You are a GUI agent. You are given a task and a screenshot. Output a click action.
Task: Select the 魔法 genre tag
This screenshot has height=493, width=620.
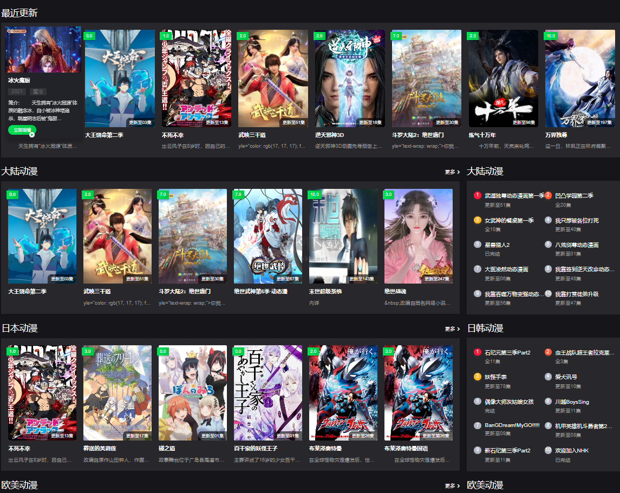(38, 91)
